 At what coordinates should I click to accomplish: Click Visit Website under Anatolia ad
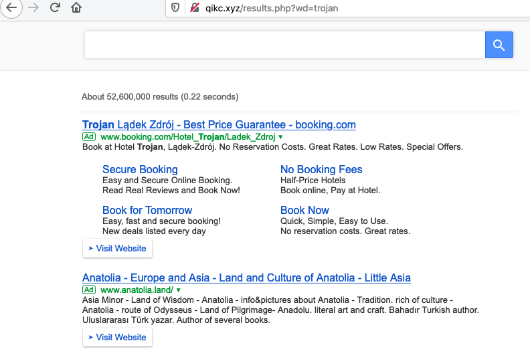pyautogui.click(x=118, y=338)
